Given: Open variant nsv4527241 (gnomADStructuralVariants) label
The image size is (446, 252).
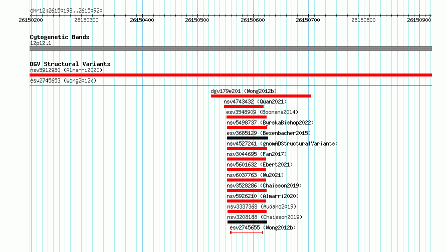Looking at the screenshot, I should click(x=282, y=143).
